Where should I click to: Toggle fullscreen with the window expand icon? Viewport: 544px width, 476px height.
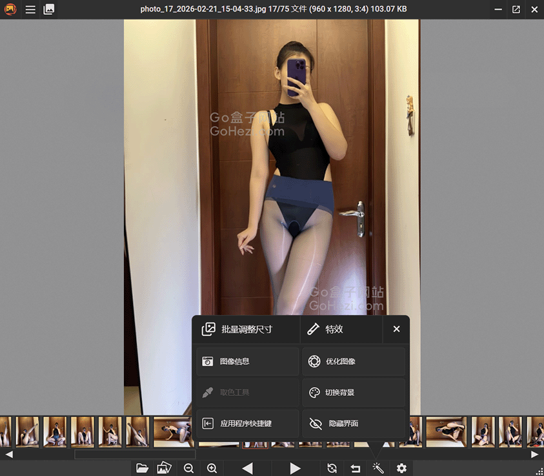pyautogui.click(x=516, y=10)
